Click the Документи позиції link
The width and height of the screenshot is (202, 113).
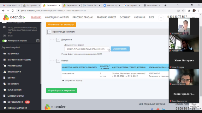click(x=74, y=81)
